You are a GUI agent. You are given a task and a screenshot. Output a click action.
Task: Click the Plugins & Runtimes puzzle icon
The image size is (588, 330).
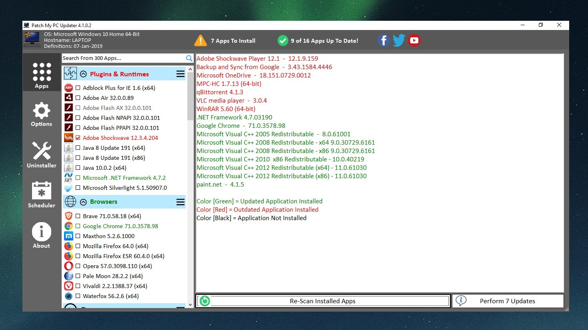pos(70,74)
